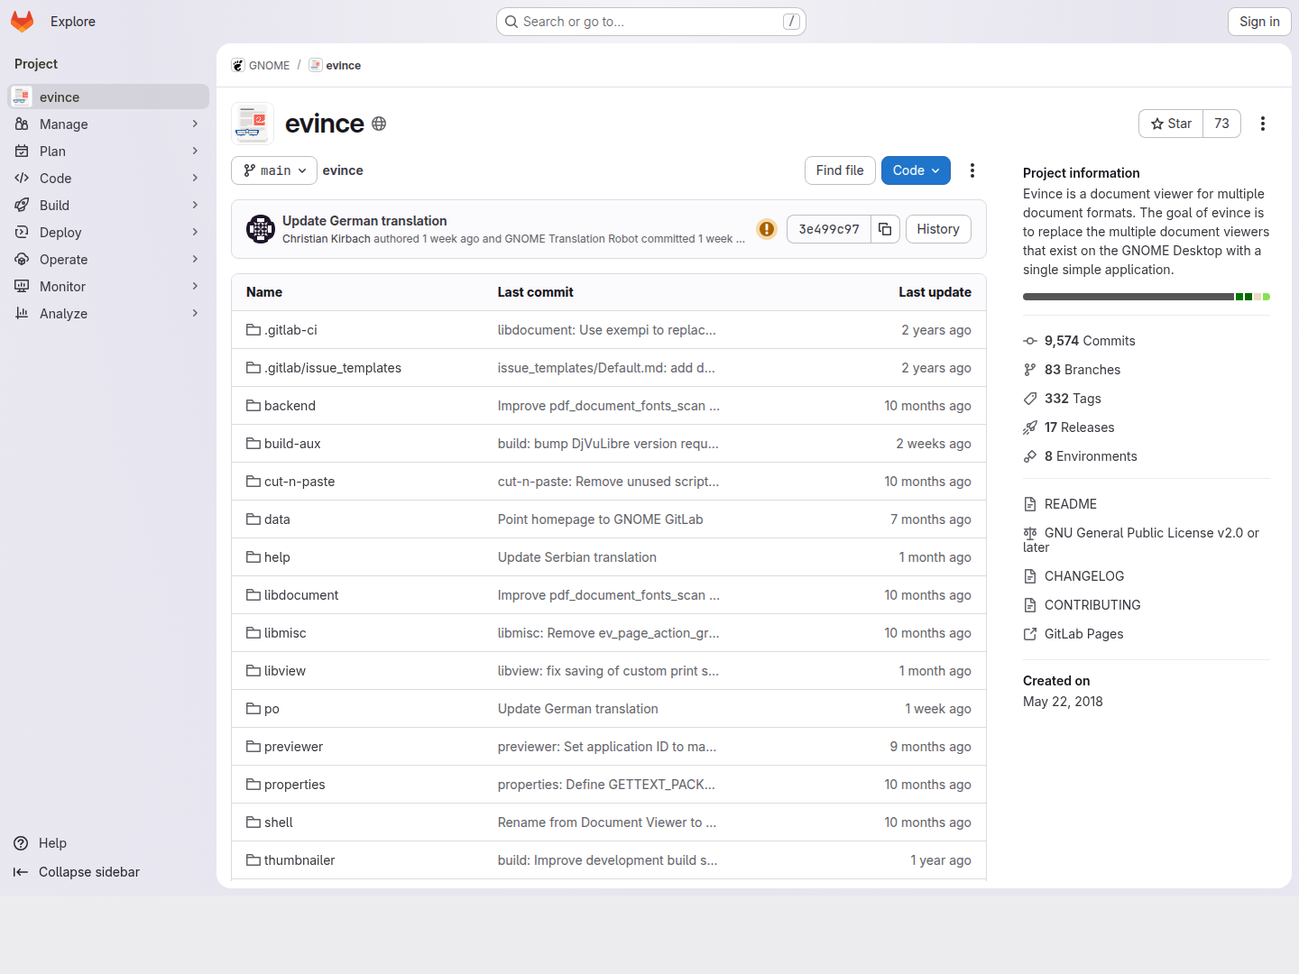
Task: Click the GNOME breadcrumb link
Action: [269, 65]
